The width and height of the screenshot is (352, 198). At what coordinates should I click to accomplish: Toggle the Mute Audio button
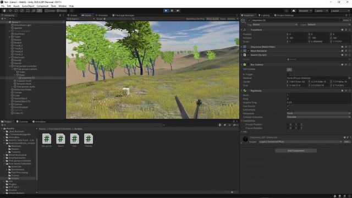[212, 19]
